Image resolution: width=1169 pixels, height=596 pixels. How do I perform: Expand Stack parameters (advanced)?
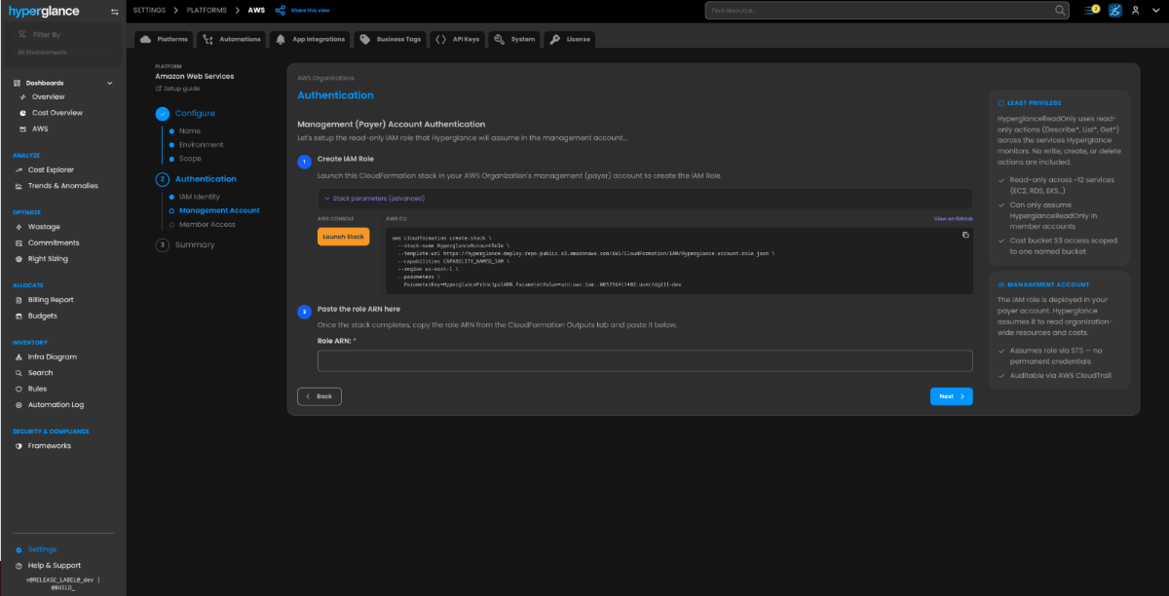point(645,198)
